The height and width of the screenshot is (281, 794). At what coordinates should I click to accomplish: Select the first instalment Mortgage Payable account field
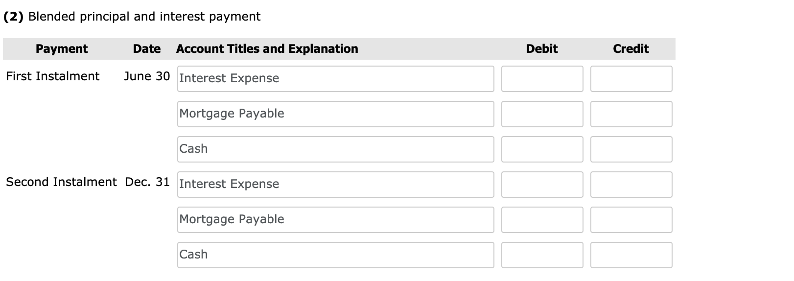coord(335,114)
